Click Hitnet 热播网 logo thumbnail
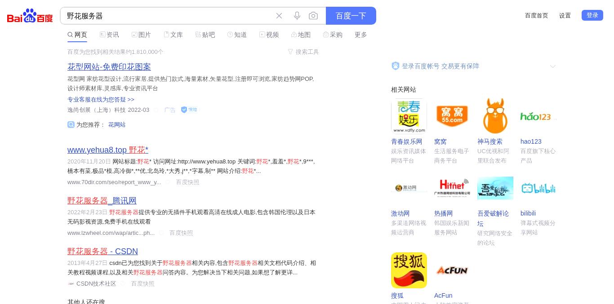 pyautogui.click(x=452, y=188)
